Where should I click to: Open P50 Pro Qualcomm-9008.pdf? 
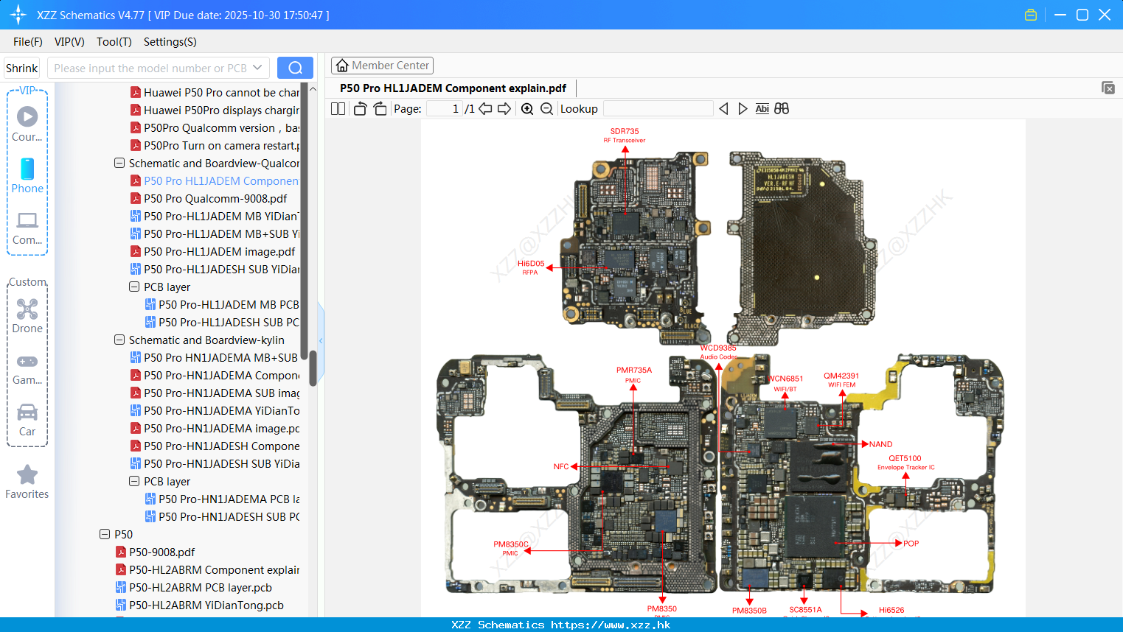(x=209, y=198)
